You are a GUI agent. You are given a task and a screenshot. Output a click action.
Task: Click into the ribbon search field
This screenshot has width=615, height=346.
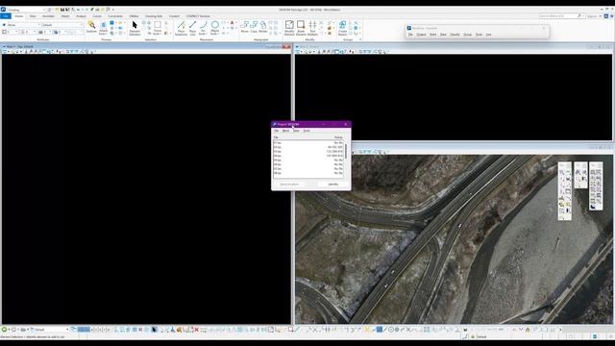[559, 16]
